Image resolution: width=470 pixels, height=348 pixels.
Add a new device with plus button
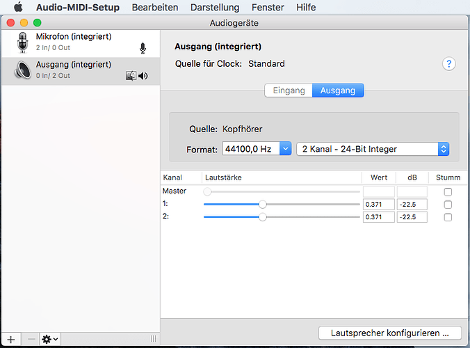click(x=10, y=339)
